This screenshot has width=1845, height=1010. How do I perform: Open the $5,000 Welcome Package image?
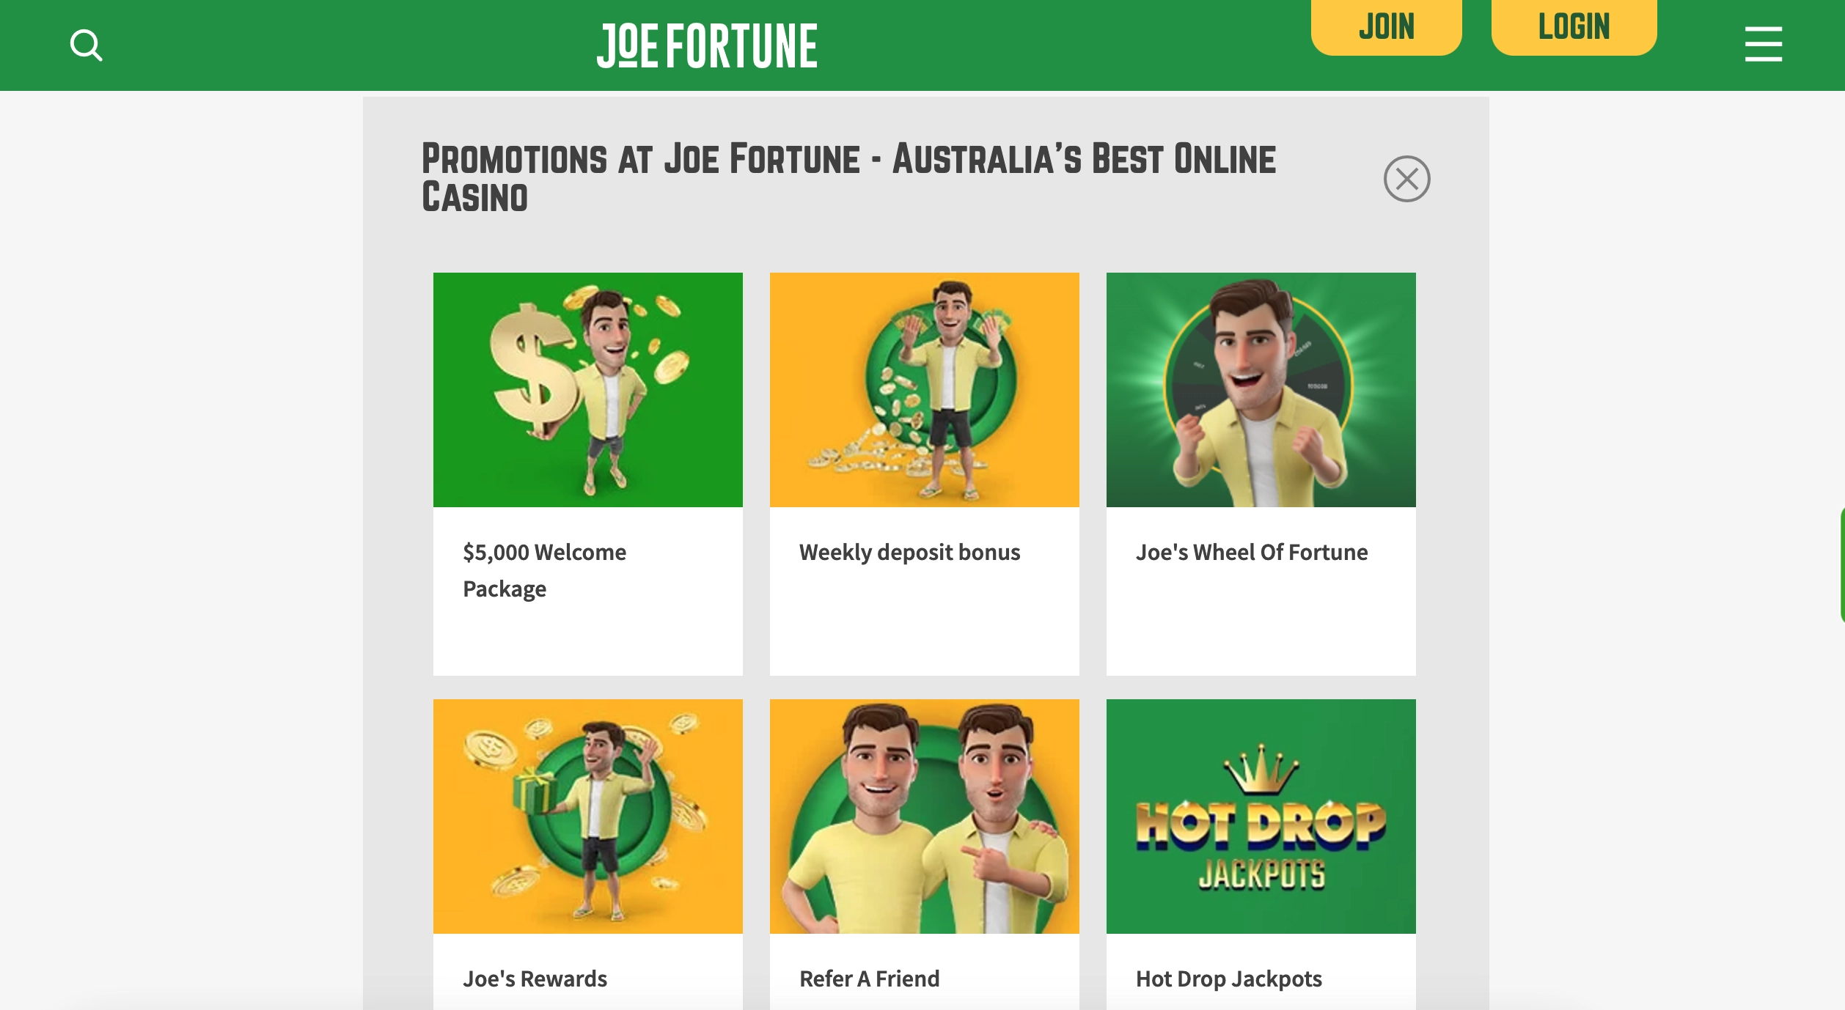[588, 390]
